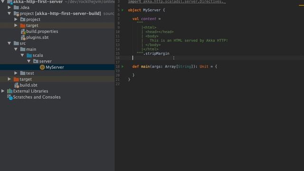
Task: Click the server package icon
Action: point(36,61)
